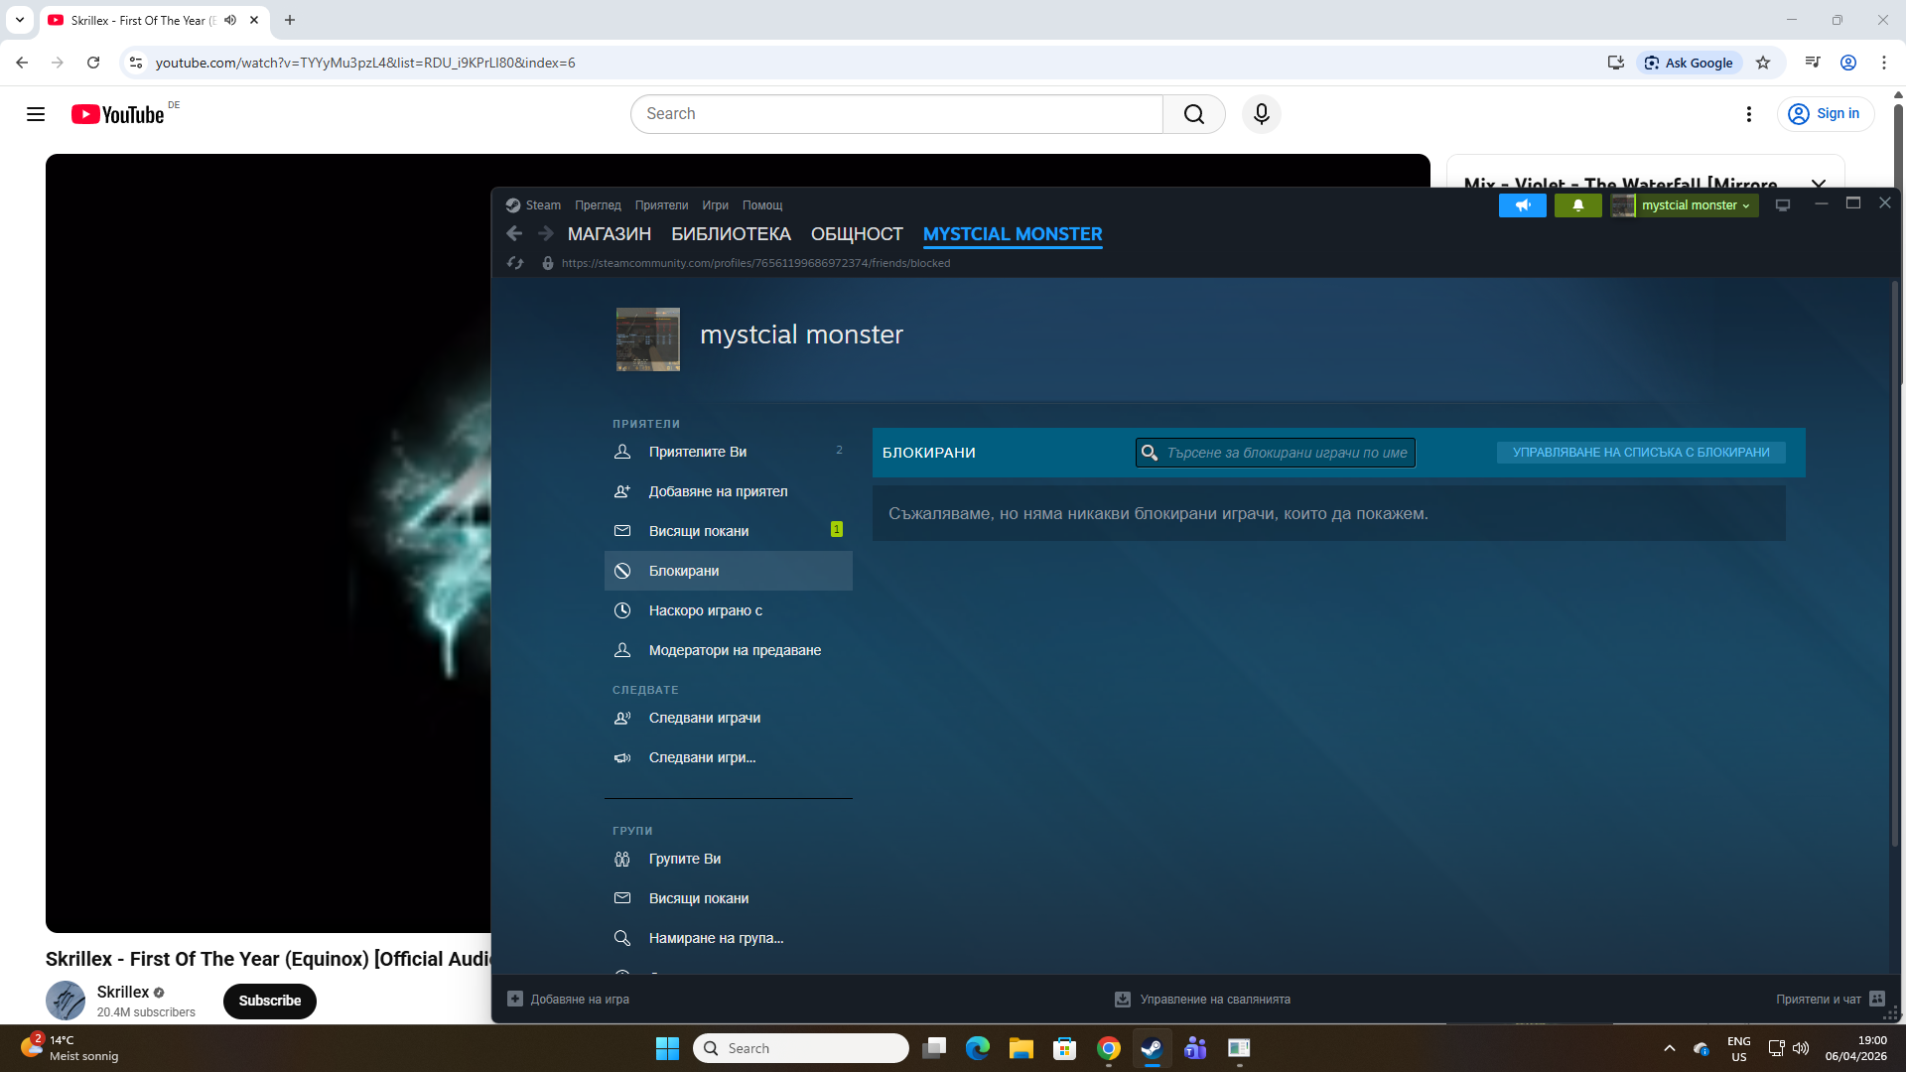The height and width of the screenshot is (1072, 1906).
Task: Click YouTube search magnifier button
Action: pyautogui.click(x=1194, y=114)
